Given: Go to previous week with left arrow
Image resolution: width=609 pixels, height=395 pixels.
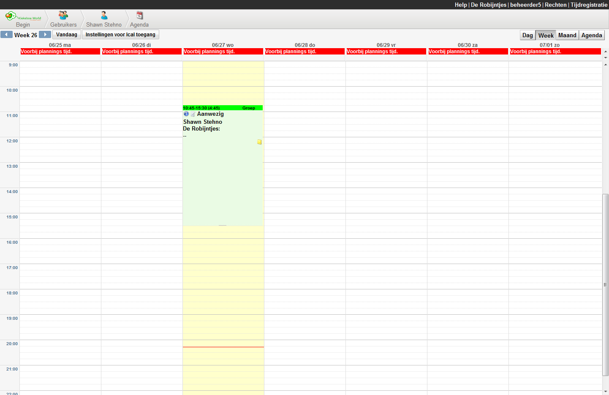Looking at the screenshot, I should [x=6, y=35].
